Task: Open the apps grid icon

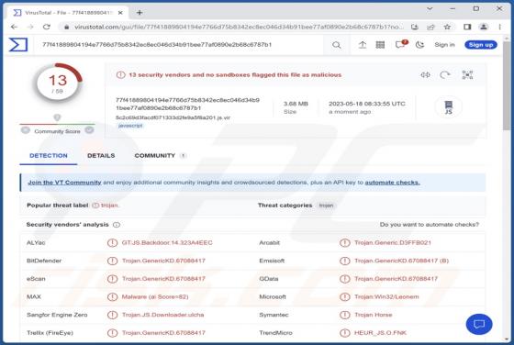Action: [380, 45]
